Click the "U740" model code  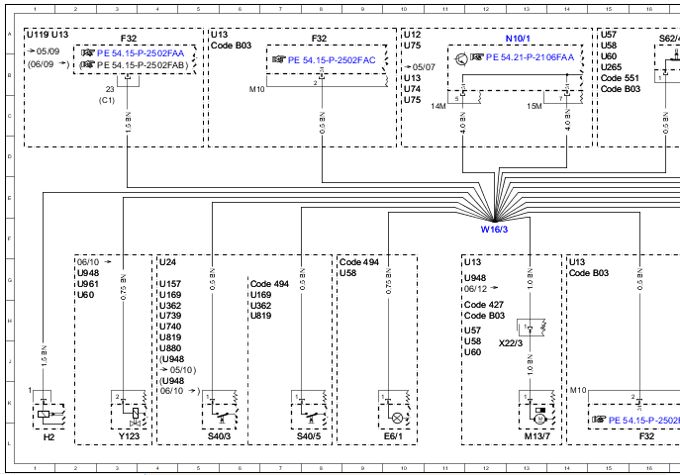[170, 327]
